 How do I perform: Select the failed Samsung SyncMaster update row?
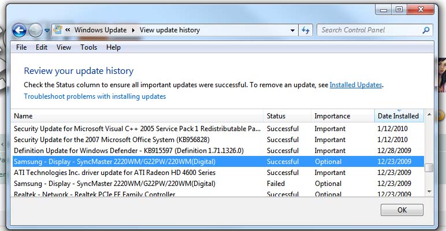point(114,184)
